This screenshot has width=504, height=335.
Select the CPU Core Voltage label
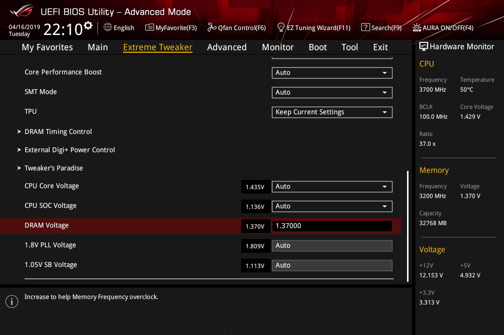(52, 186)
